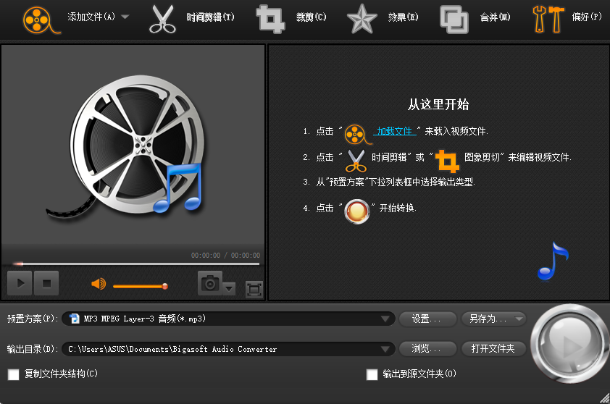Click the 加载文件 link

pos(395,131)
